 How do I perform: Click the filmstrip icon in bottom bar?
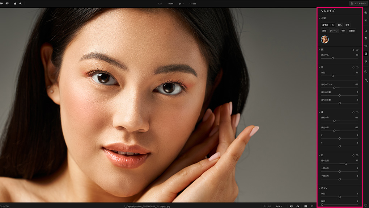[305, 206]
